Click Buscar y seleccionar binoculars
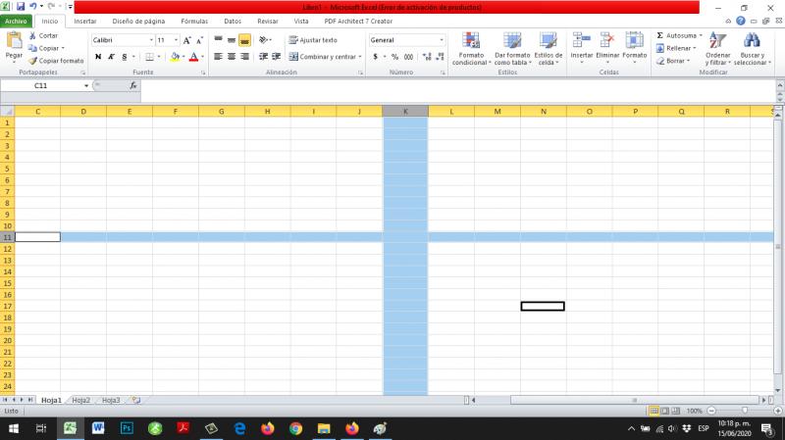The height and width of the screenshot is (440, 785). 752,45
